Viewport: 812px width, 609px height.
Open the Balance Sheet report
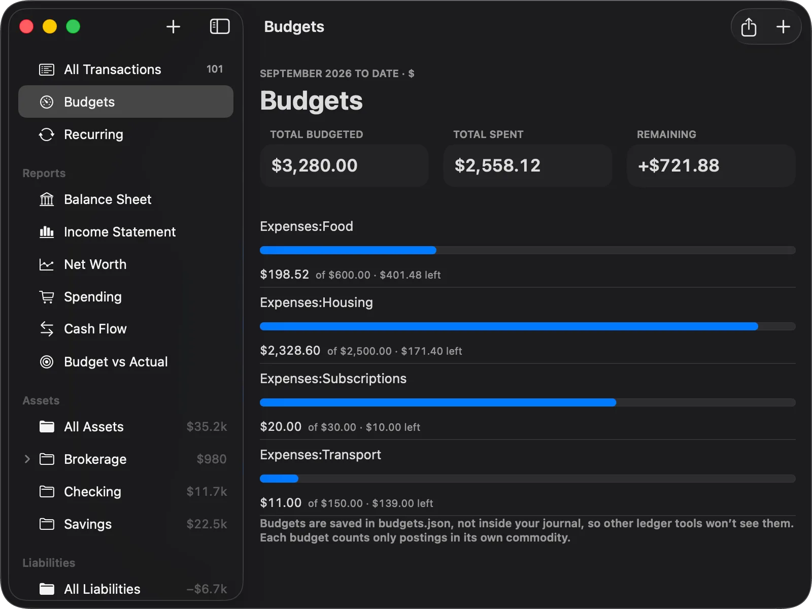click(x=126, y=199)
